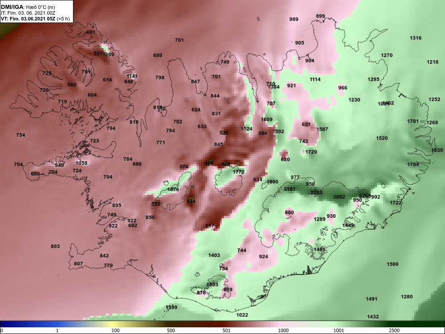Image resolution: width=445 pixels, height=334 pixels.
Task: Click the map value 989
Action: 294,19
